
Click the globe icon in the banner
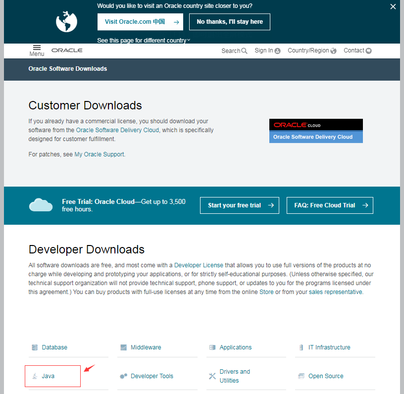66,22
